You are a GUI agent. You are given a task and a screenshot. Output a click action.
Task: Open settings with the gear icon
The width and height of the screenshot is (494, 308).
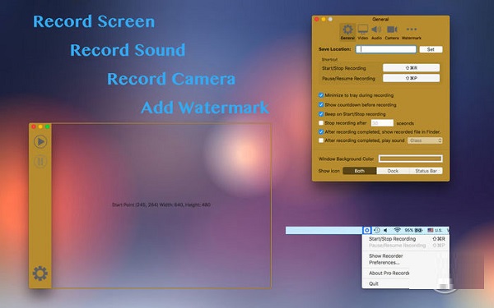(x=40, y=274)
